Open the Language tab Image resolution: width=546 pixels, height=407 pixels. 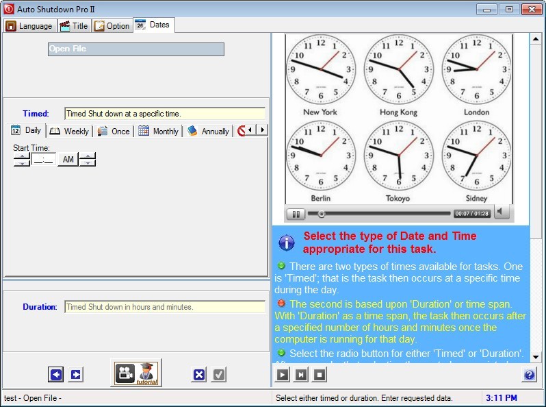point(29,26)
